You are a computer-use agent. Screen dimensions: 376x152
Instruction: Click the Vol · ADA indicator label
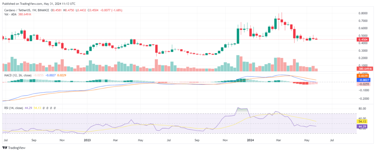(11, 14)
